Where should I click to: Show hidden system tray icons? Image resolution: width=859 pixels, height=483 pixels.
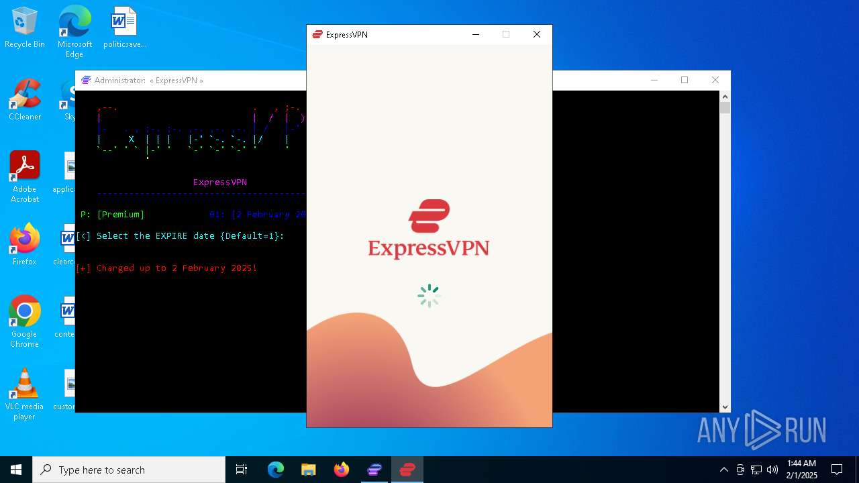click(723, 470)
